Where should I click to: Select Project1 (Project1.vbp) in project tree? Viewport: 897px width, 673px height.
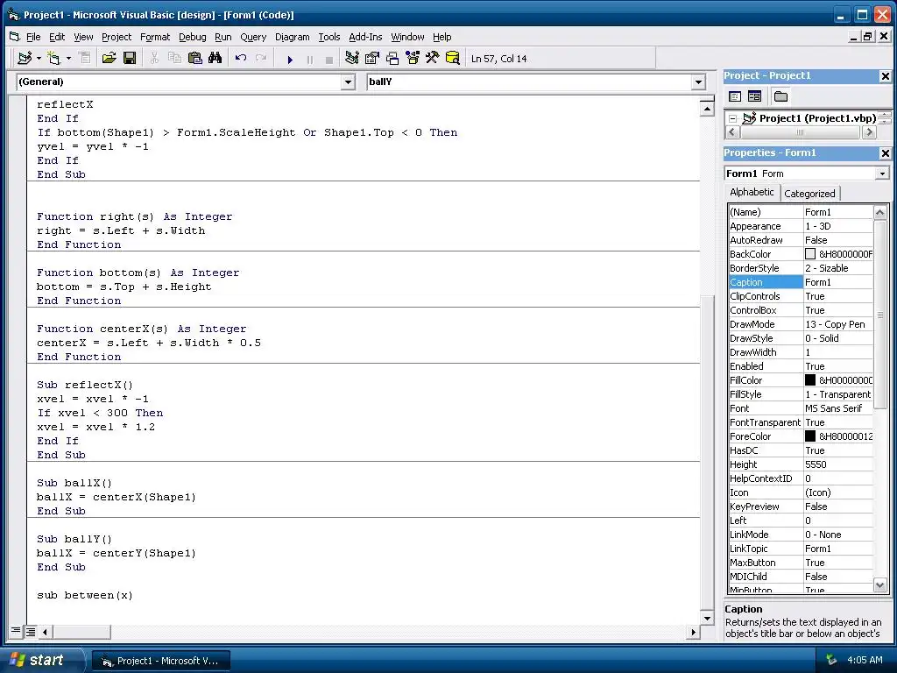coord(817,118)
